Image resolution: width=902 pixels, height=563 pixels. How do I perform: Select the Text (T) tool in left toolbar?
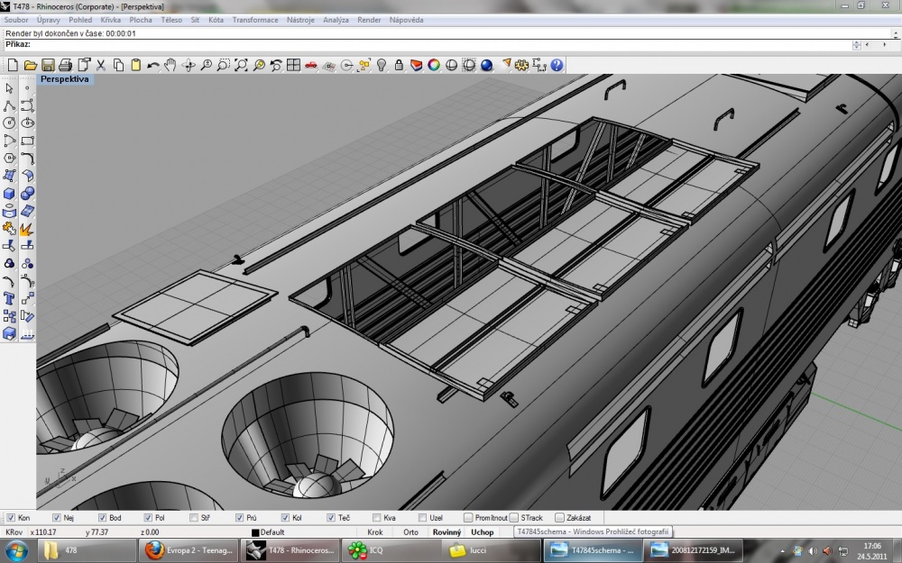point(9,298)
